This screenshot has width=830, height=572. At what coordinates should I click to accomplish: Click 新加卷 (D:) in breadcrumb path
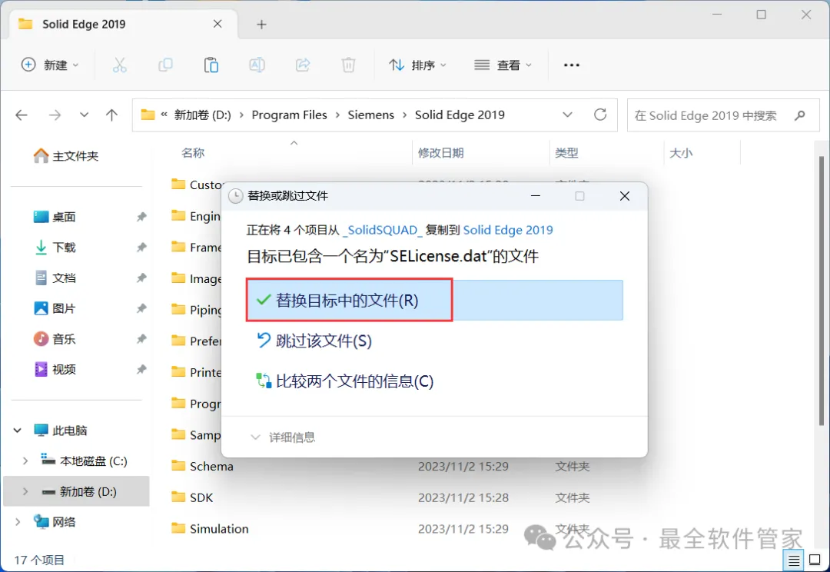click(x=203, y=115)
